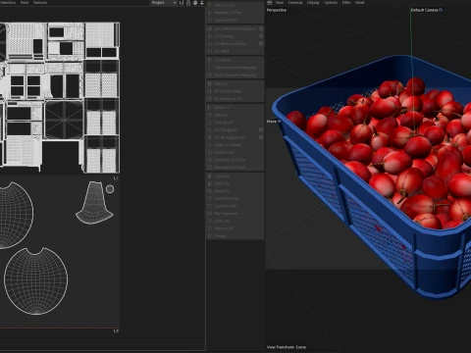Click the Stop Interactive Mapping icon
Viewport: 471px width, 353px height.
210,76
